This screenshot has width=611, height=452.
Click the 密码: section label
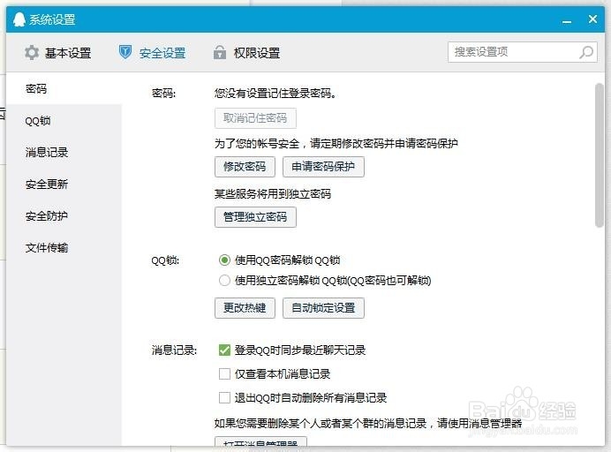click(x=163, y=94)
